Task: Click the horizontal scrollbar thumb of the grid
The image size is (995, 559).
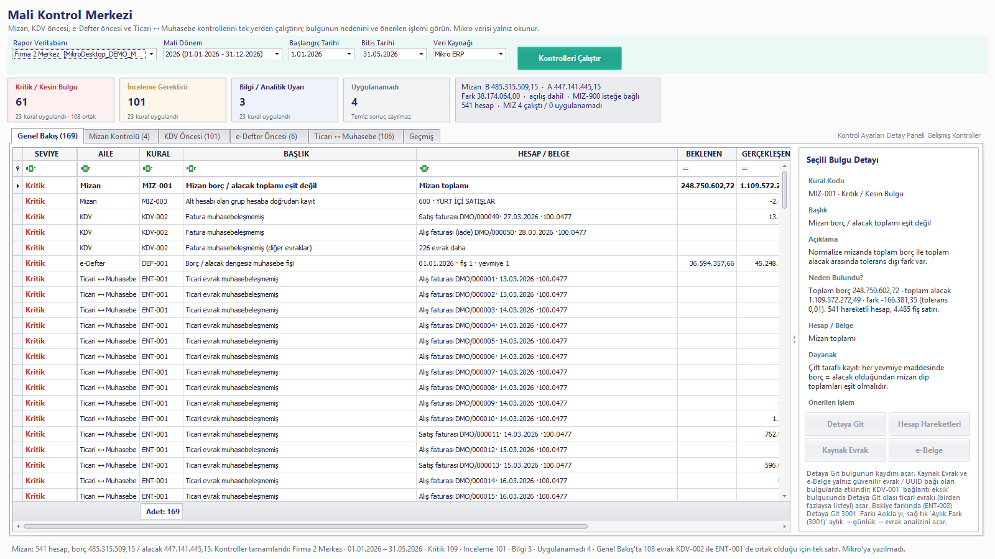Action: pyautogui.click(x=305, y=526)
